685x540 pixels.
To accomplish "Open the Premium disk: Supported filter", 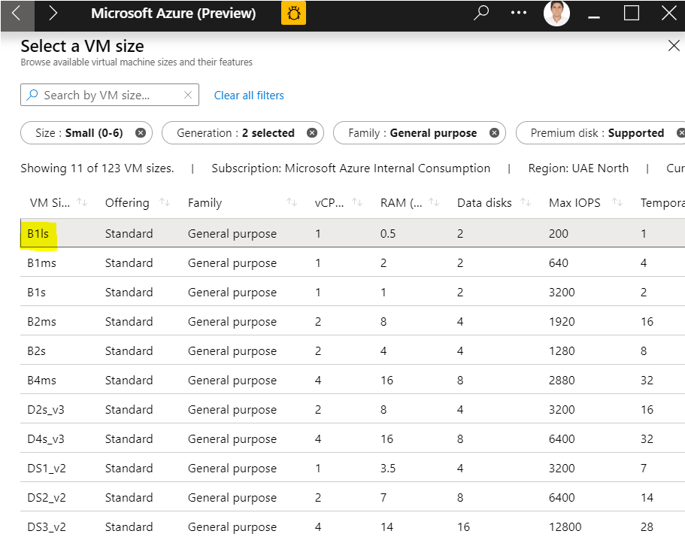I will pyautogui.click(x=596, y=133).
